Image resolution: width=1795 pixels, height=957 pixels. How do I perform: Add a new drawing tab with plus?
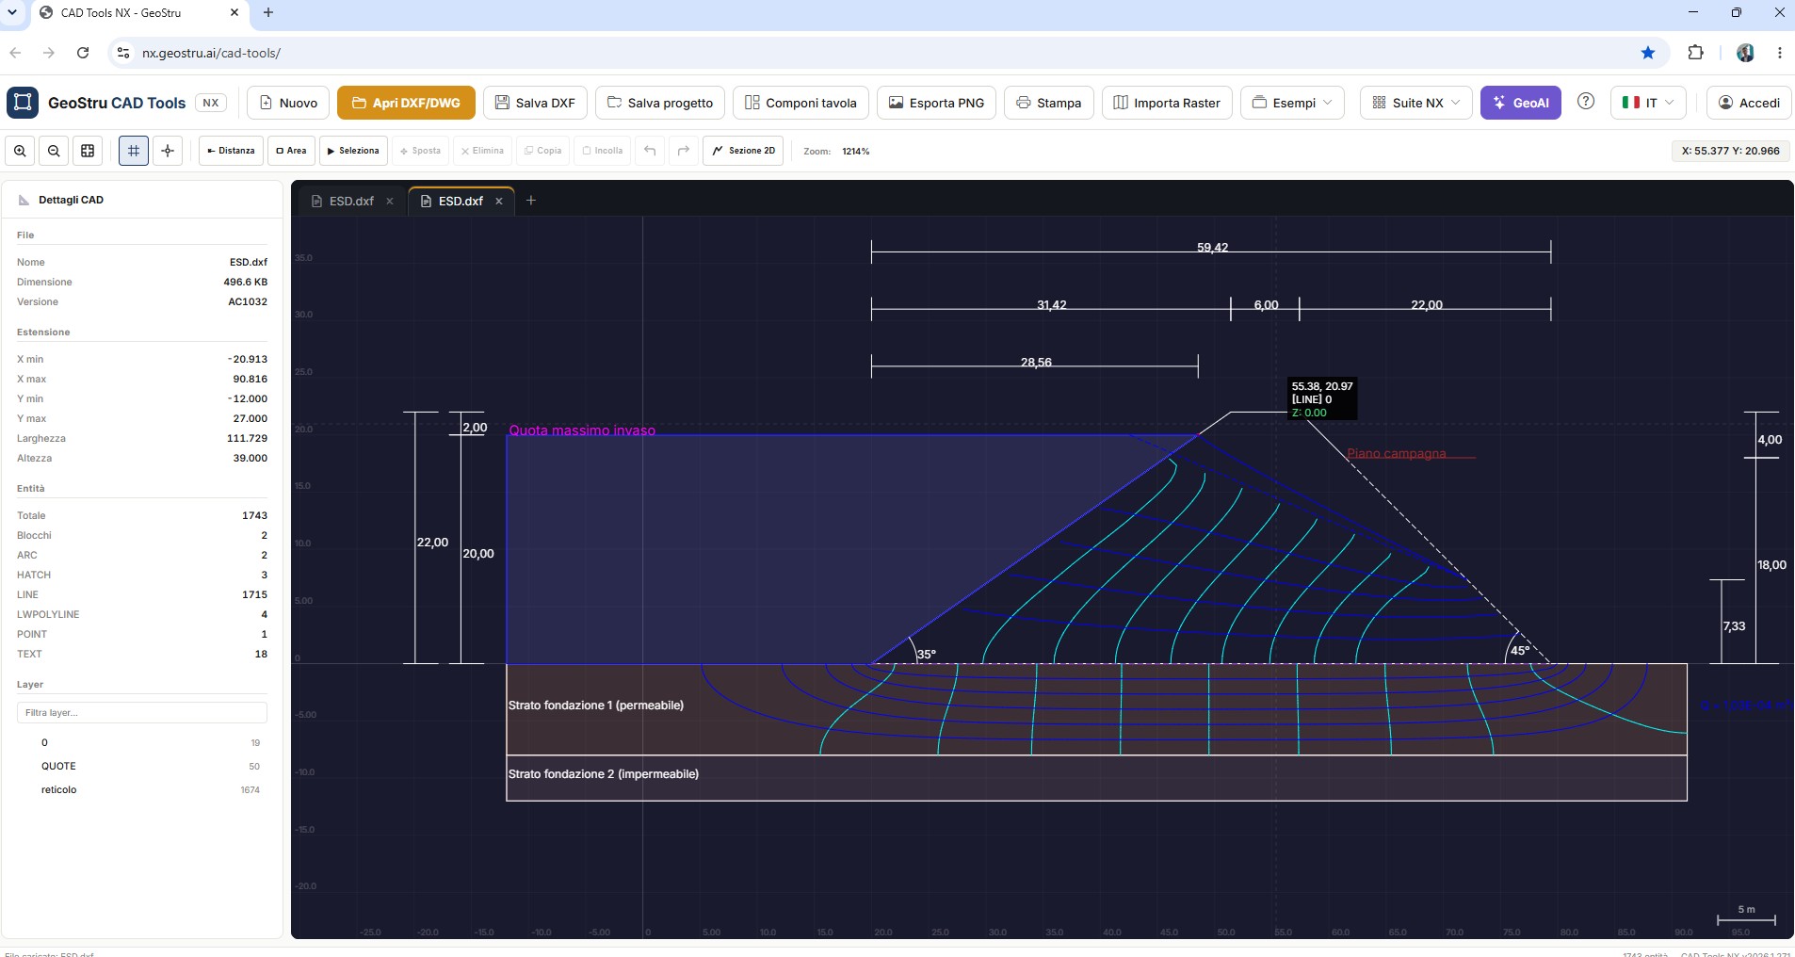point(531,201)
